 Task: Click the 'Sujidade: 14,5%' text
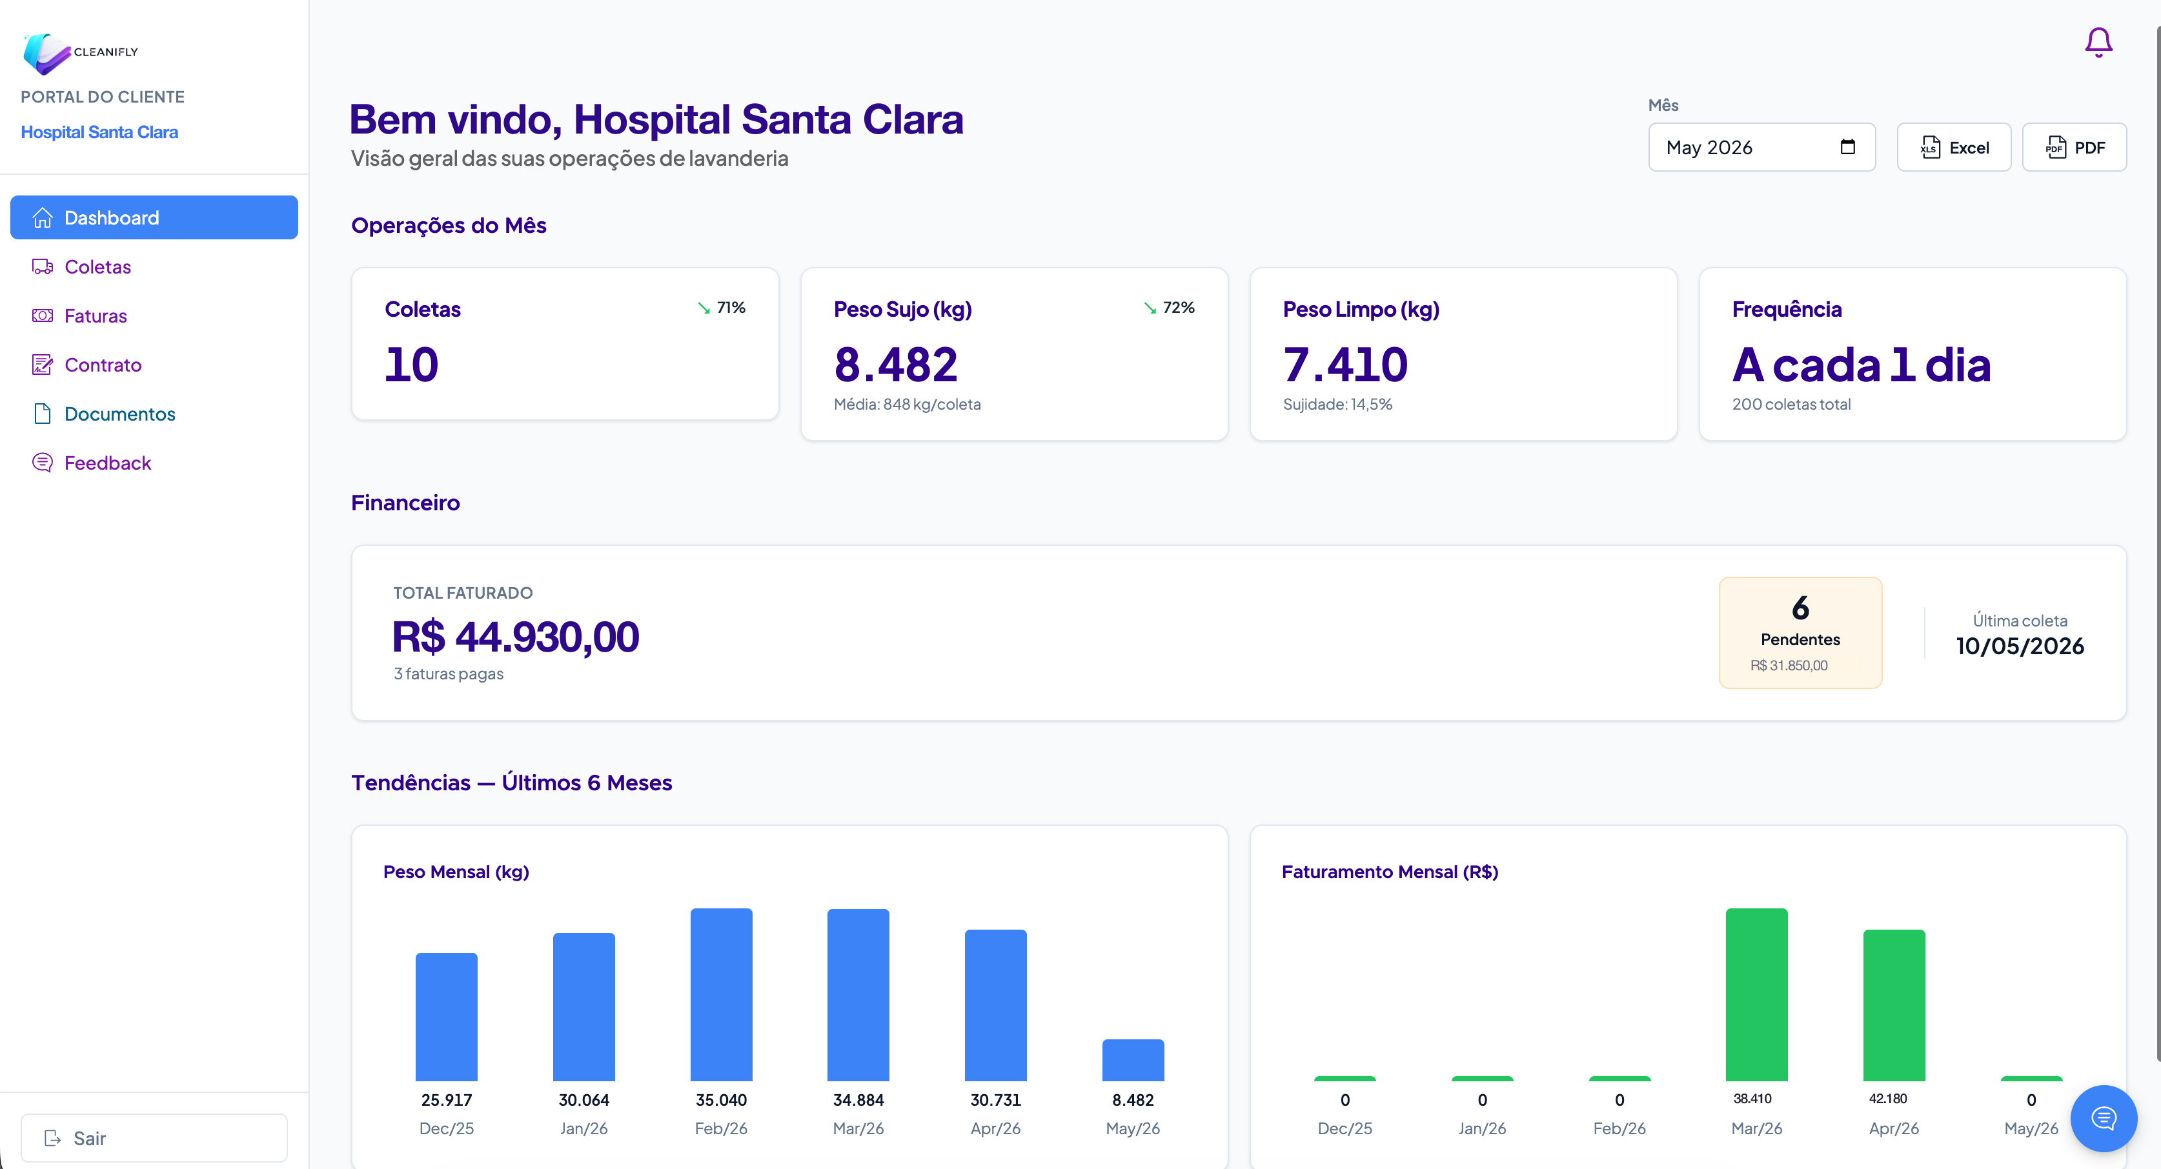(x=1337, y=405)
